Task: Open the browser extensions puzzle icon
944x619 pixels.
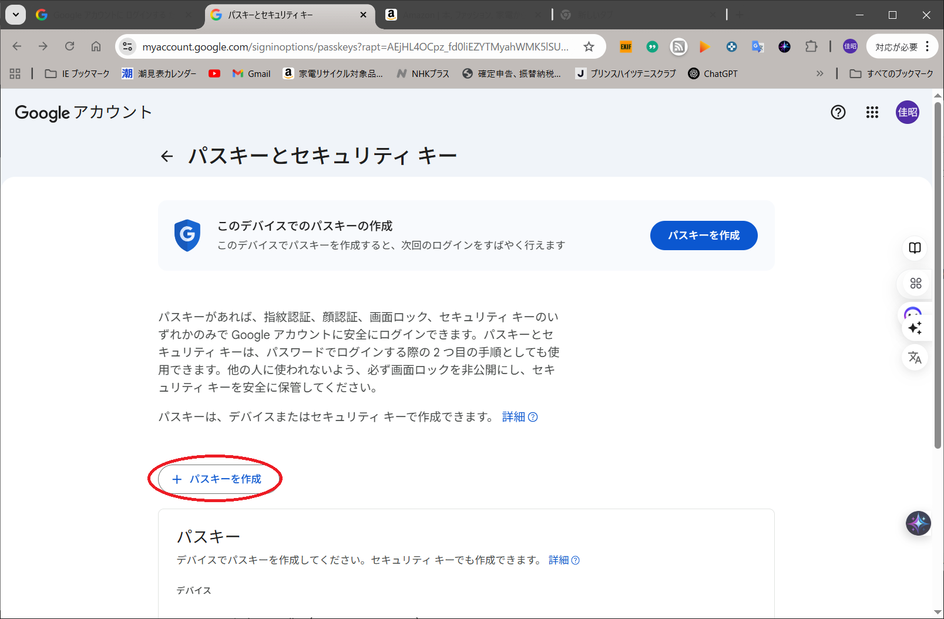Action: pos(811,47)
